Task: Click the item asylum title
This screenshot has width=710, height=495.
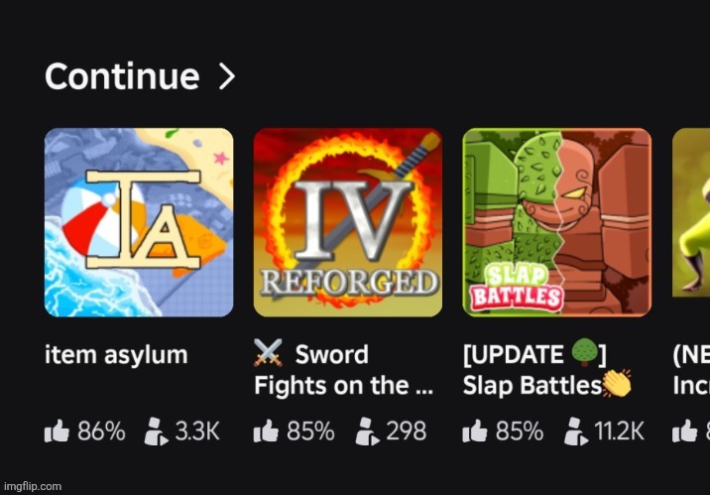Action: [x=116, y=354]
